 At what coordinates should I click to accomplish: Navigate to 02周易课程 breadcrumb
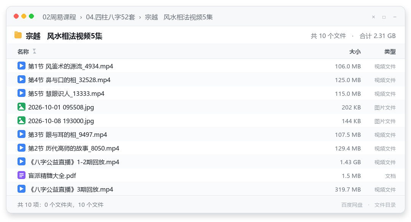(x=59, y=17)
